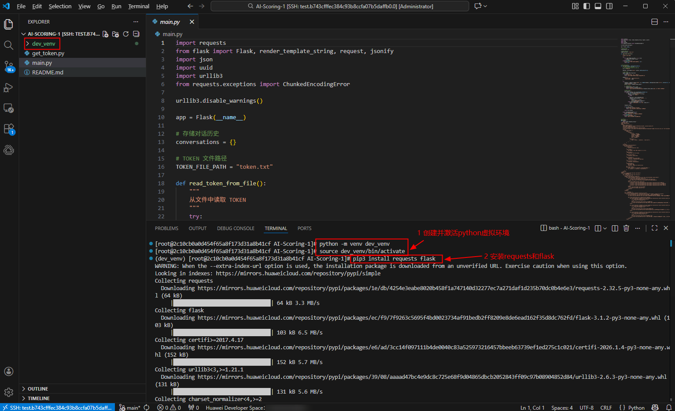Switch to PORTS panel tab

304,228
